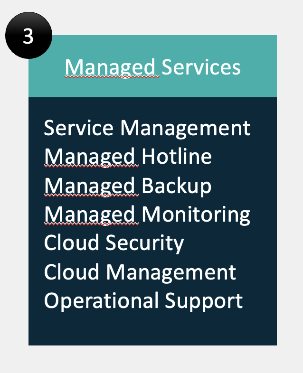Click the word "Backup" in the list

[x=176, y=186]
